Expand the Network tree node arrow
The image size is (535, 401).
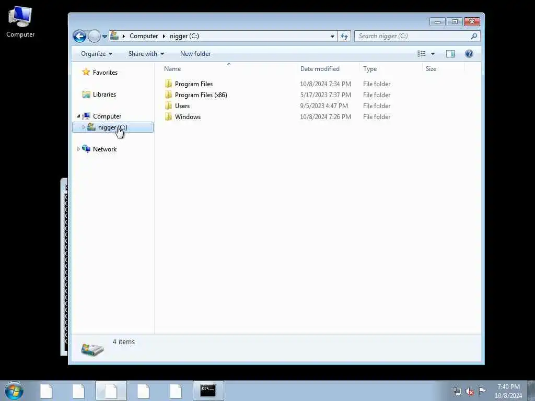pyautogui.click(x=78, y=149)
